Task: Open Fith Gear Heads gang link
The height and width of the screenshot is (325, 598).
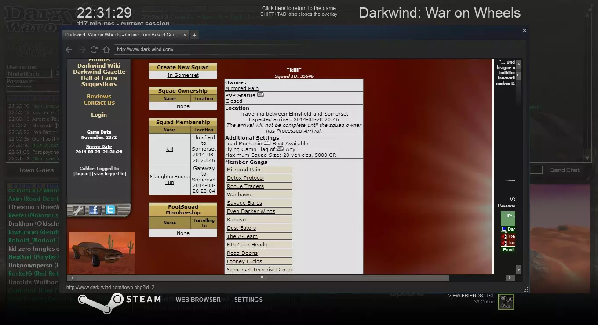Action: click(247, 245)
